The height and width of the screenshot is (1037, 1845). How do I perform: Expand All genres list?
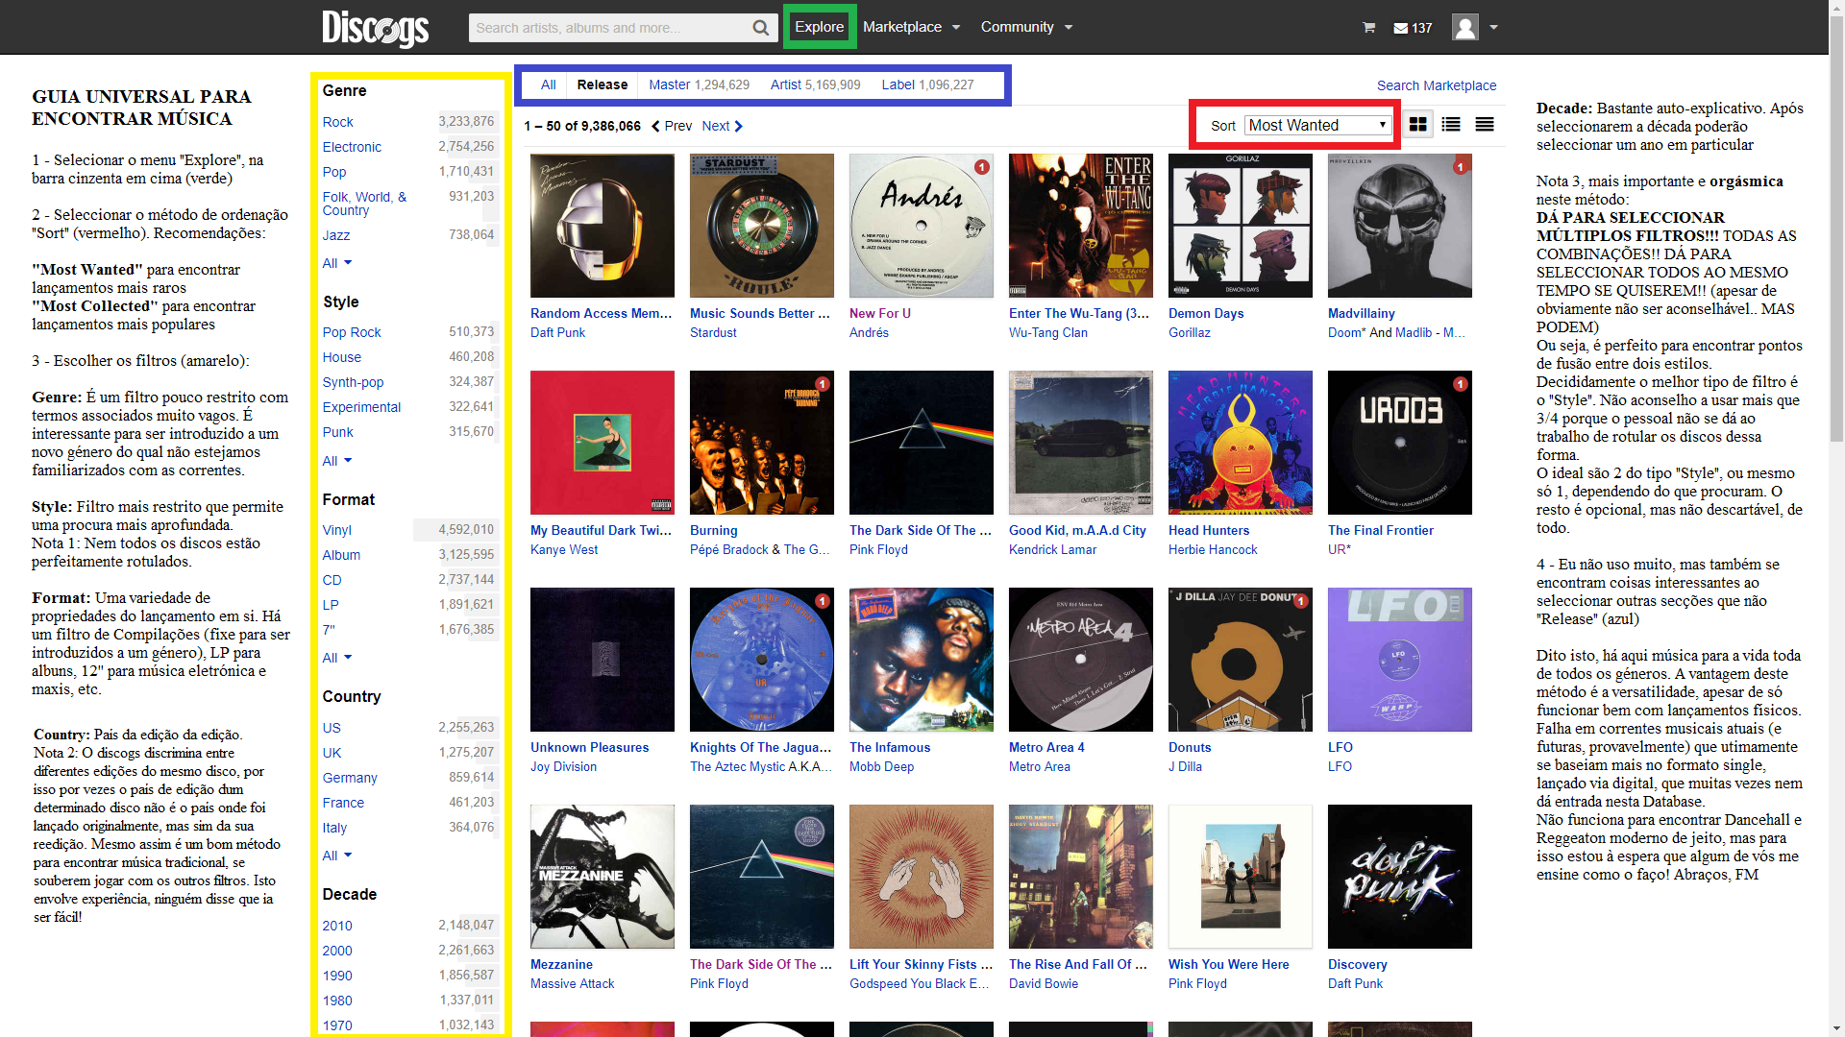click(337, 263)
